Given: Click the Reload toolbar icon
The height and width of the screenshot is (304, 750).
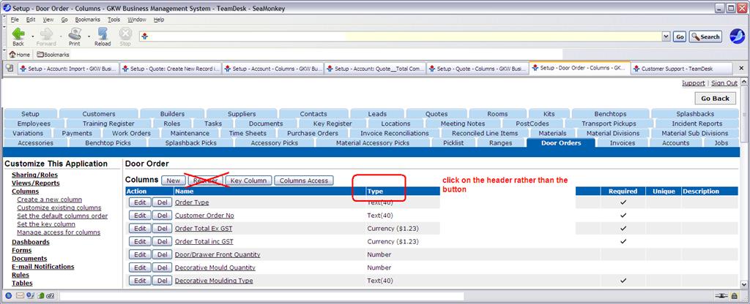Looking at the screenshot, I should (102, 34).
